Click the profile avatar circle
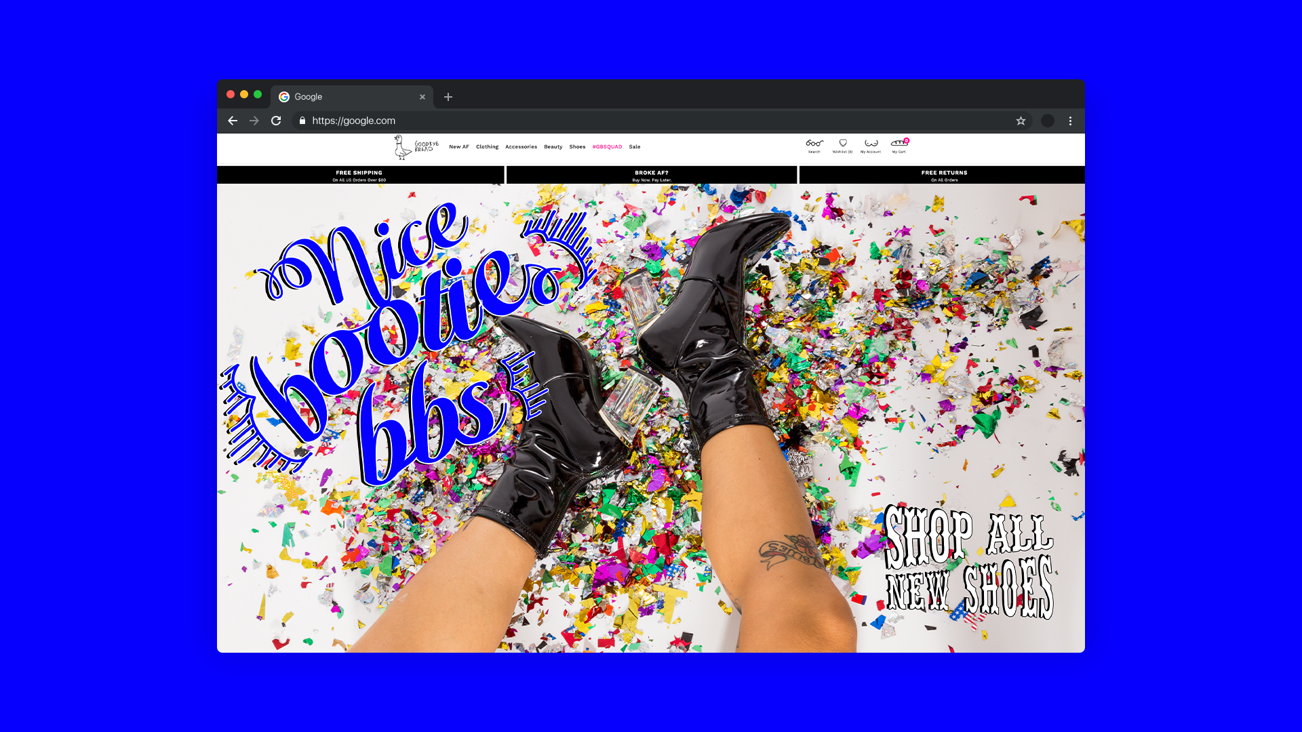 [1048, 121]
